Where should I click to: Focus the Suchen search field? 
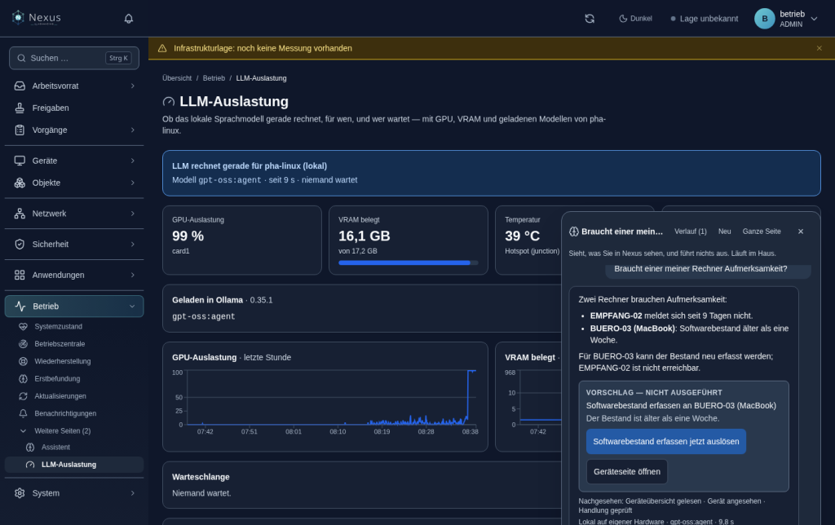tap(74, 58)
